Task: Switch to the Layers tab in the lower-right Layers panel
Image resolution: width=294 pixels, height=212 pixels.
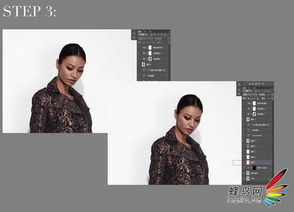Action: point(245,88)
